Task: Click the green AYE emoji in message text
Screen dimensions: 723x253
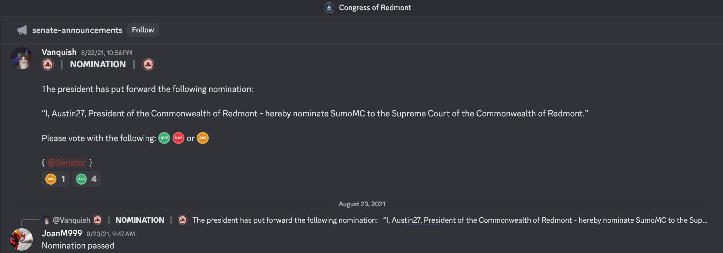Action: pos(164,138)
